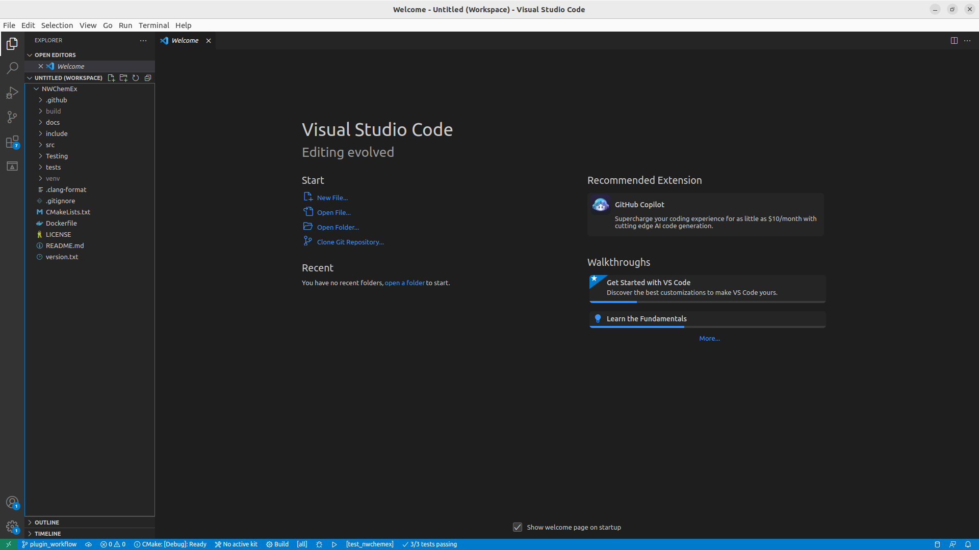Open the Source Control view
Viewport: 979px width, 550px height.
pyautogui.click(x=12, y=117)
